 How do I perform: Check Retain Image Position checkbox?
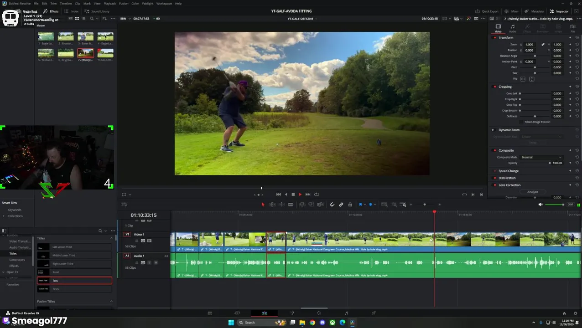click(x=522, y=122)
